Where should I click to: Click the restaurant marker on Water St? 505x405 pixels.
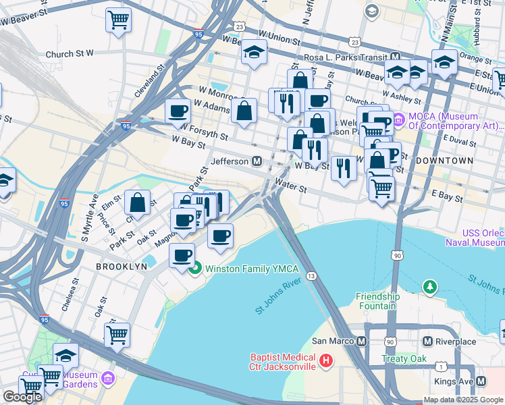[x=344, y=168]
